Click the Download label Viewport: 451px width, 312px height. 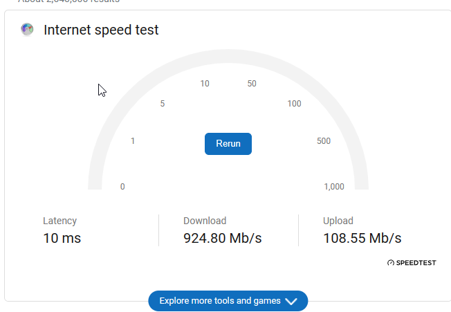(205, 221)
